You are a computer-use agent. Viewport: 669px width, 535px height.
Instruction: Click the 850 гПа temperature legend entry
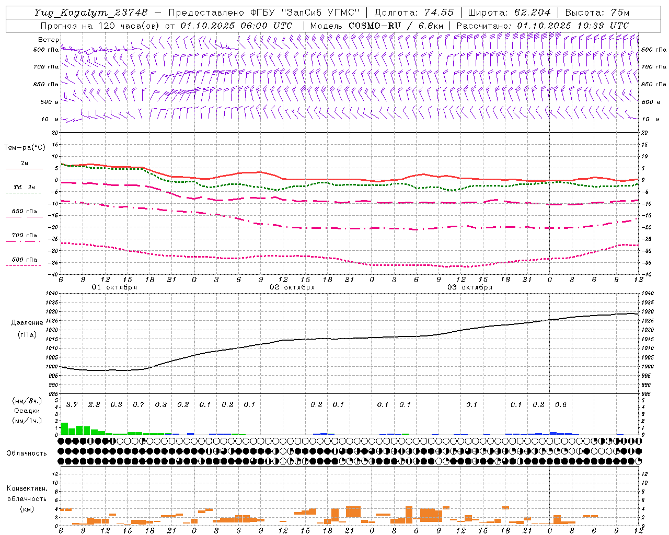pyautogui.click(x=25, y=212)
